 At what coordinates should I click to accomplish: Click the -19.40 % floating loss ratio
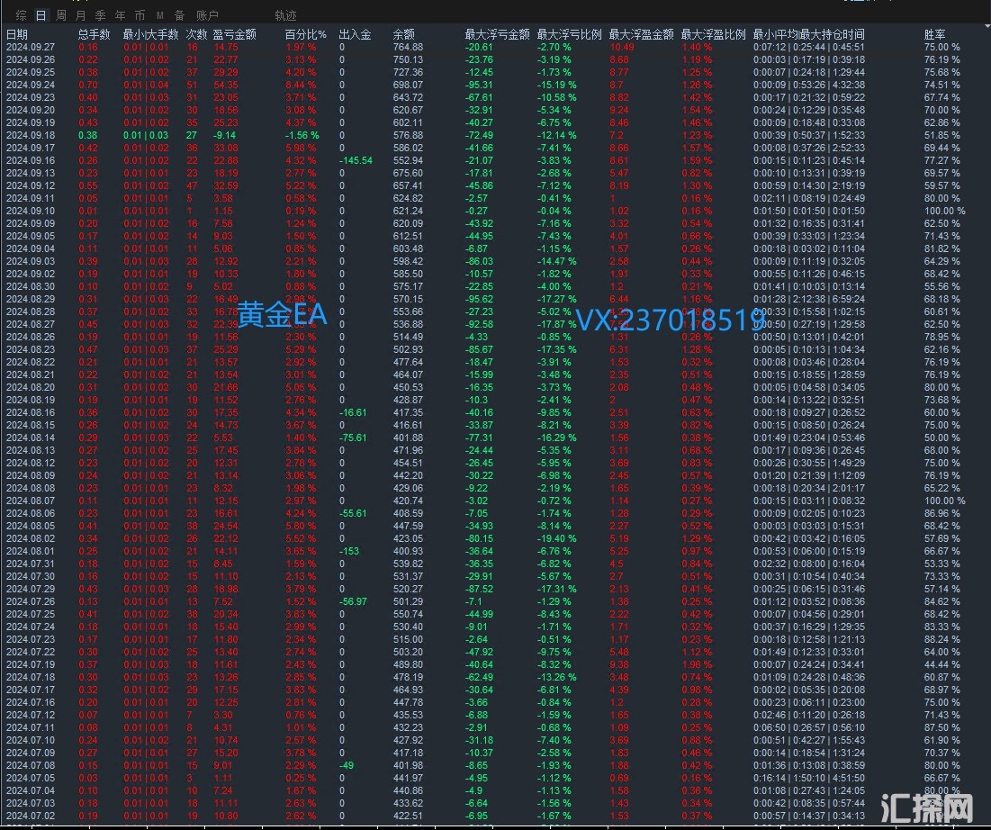point(557,538)
